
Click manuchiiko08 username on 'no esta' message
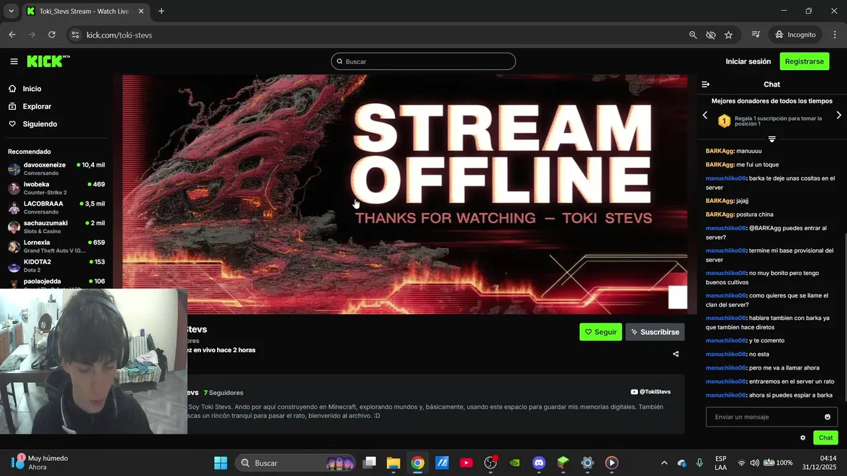(x=726, y=354)
